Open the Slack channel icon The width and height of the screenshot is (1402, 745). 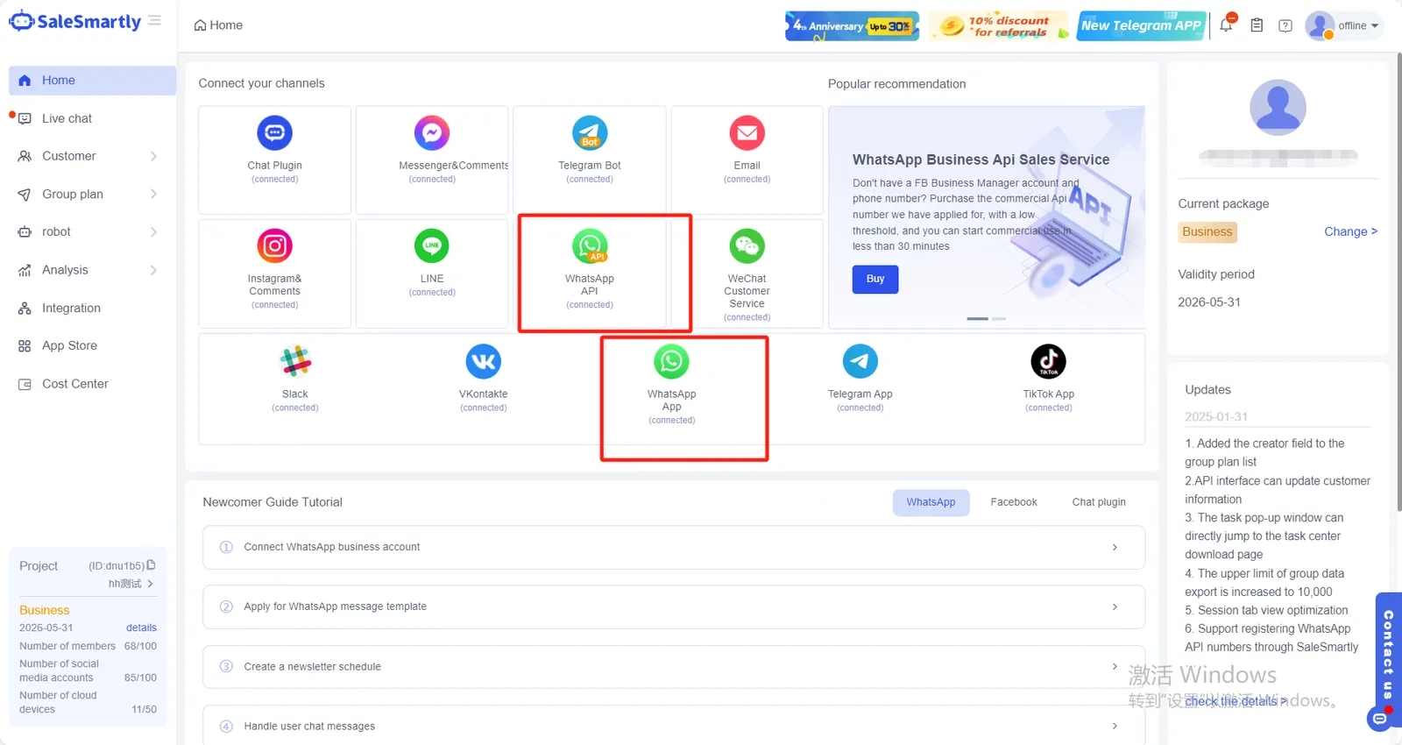(295, 361)
